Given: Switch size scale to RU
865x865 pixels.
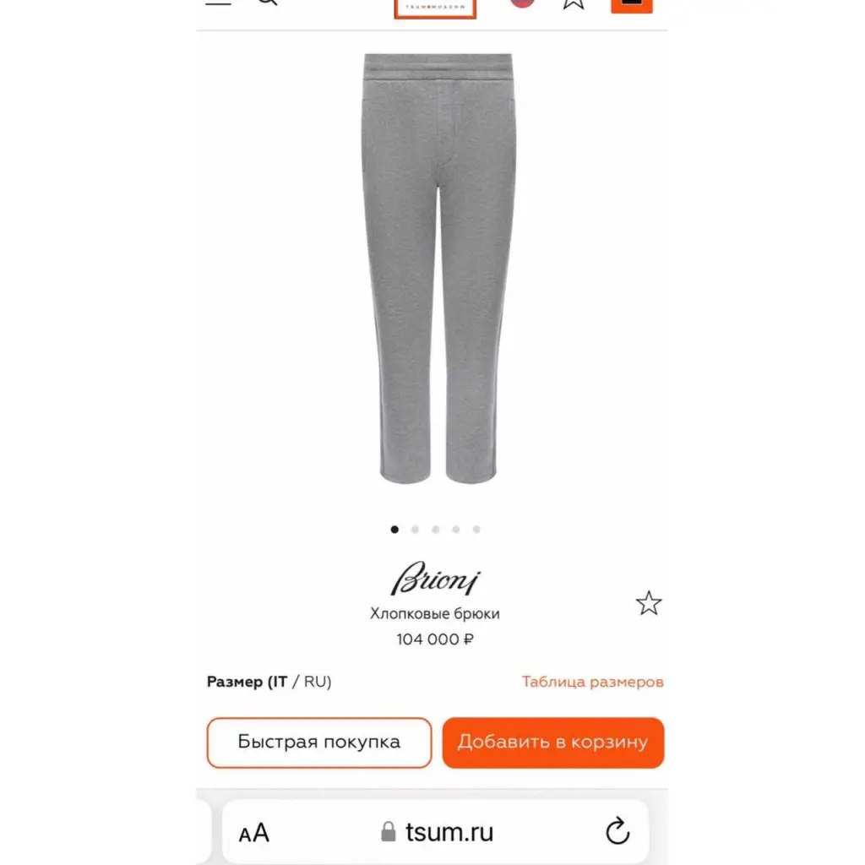Looking at the screenshot, I should tap(318, 682).
